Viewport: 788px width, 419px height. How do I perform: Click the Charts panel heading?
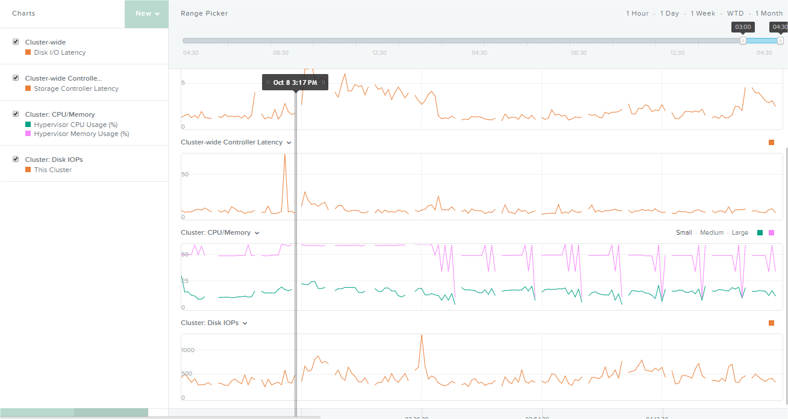(23, 13)
